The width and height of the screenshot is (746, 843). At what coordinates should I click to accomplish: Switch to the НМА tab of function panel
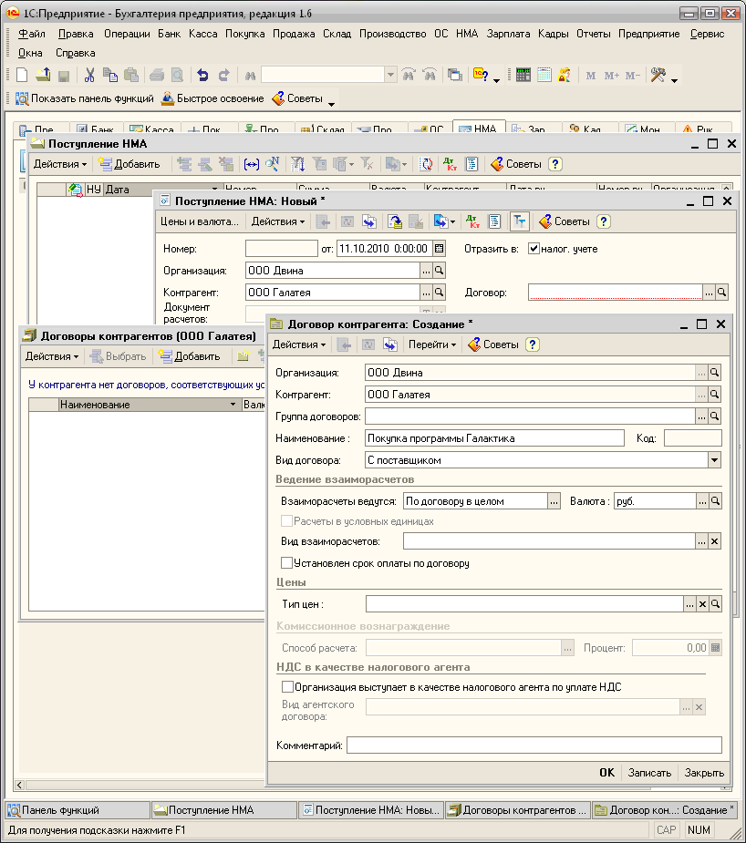(x=479, y=129)
